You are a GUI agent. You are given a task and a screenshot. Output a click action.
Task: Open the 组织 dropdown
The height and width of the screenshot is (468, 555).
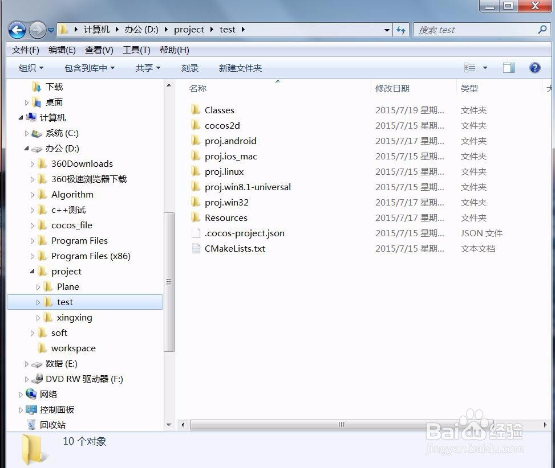(x=31, y=68)
